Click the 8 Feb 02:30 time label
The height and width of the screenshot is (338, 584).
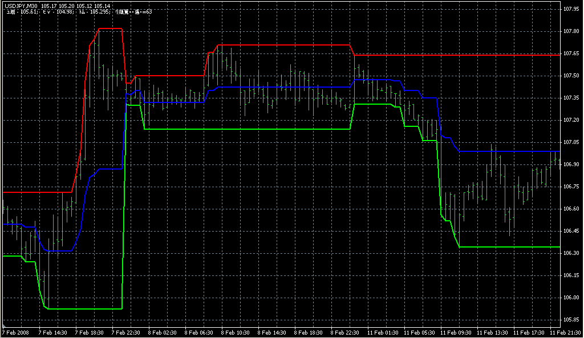(x=163, y=333)
